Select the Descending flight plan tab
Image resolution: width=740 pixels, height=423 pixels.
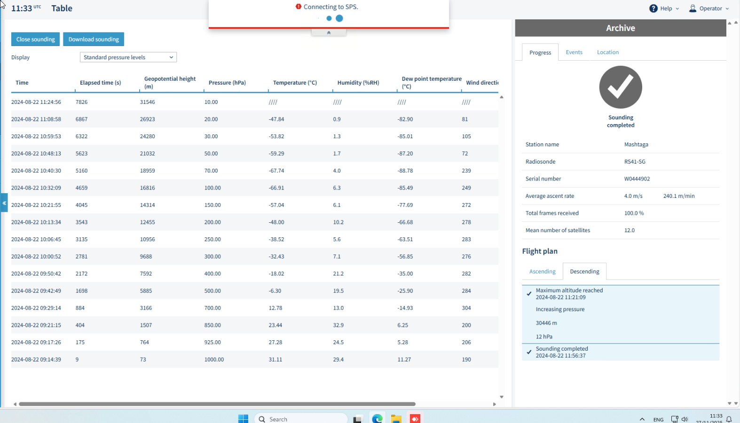(x=584, y=271)
